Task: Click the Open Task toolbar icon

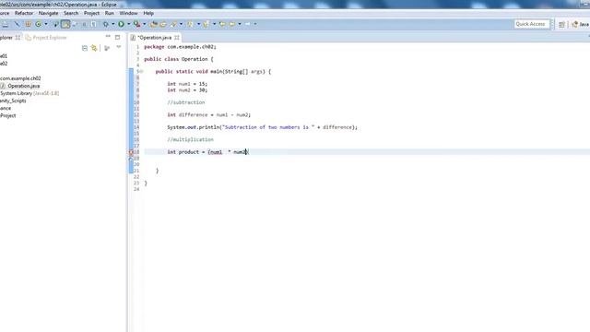Action: click(163, 24)
